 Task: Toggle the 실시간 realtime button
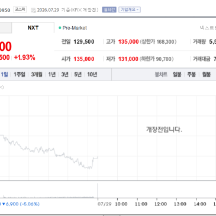(109, 9)
